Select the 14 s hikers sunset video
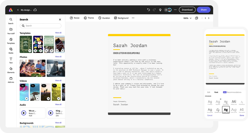Viewport: 248px width, 133px height. (46, 92)
